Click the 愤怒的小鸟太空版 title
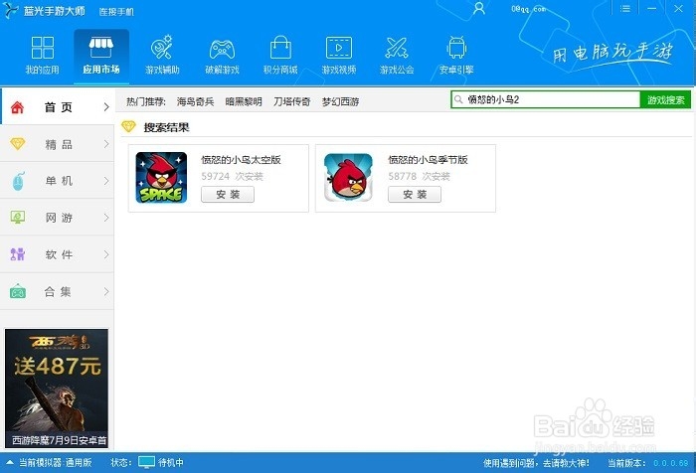Screen dimensions: 696x473 (241, 160)
